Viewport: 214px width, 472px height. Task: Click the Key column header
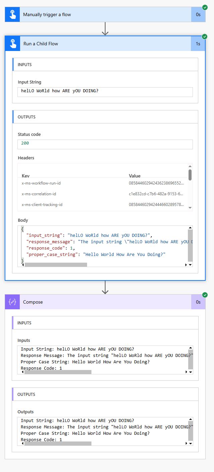[26, 176]
